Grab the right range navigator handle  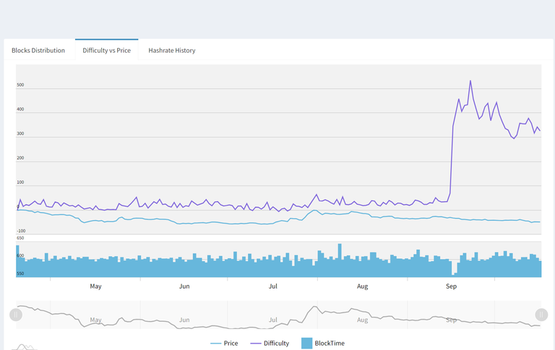(x=541, y=315)
